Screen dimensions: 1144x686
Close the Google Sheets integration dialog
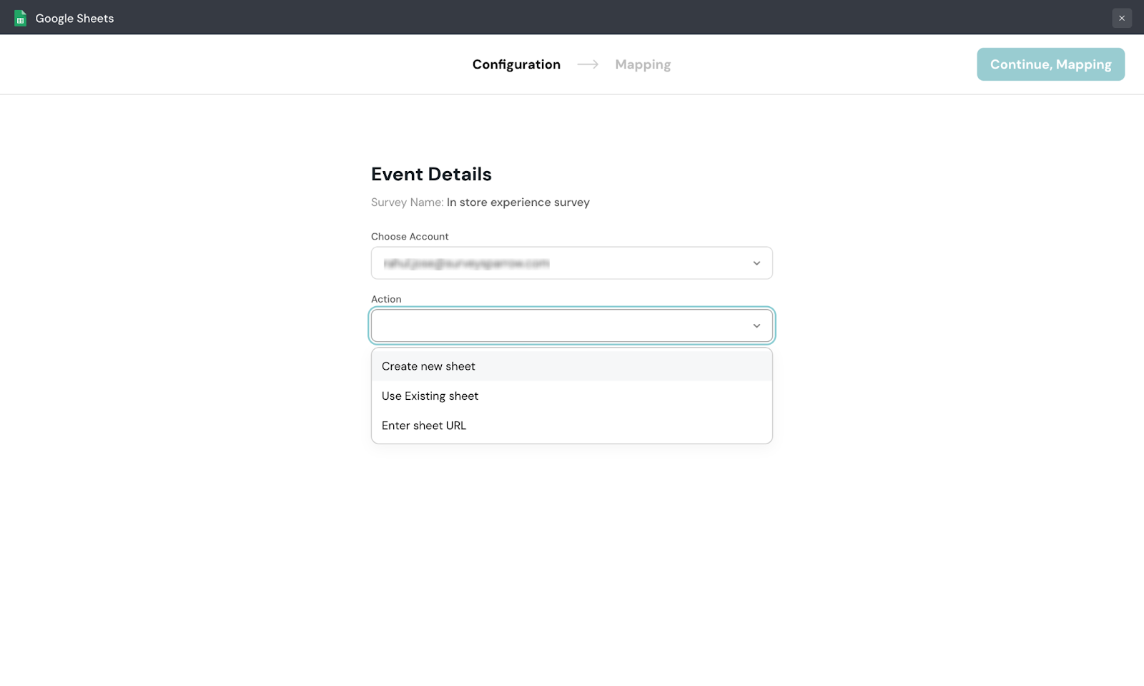click(1121, 18)
